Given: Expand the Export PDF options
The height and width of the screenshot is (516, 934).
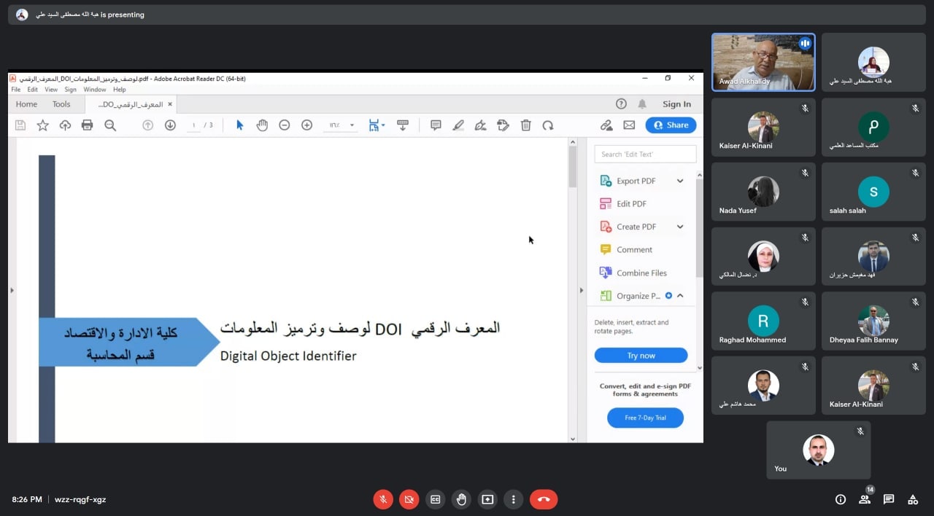Looking at the screenshot, I should 680,181.
